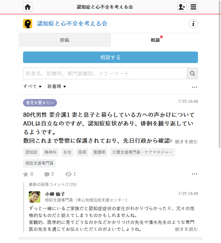Open the more options dots beside filters

pyautogui.click(x=195, y=87)
